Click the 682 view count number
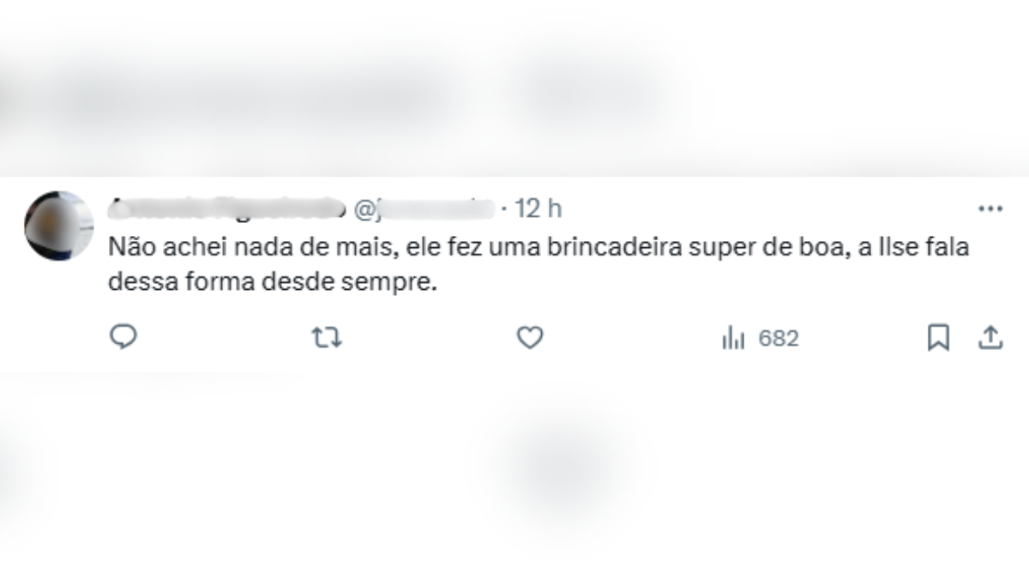This screenshot has width=1029, height=579. (779, 339)
